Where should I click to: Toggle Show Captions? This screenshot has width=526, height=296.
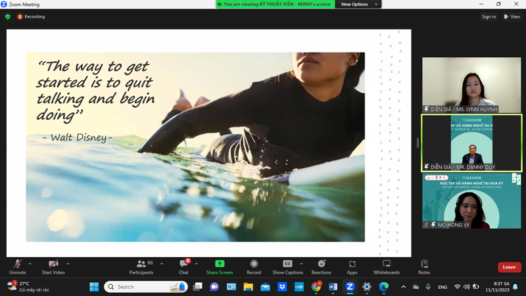287,266
